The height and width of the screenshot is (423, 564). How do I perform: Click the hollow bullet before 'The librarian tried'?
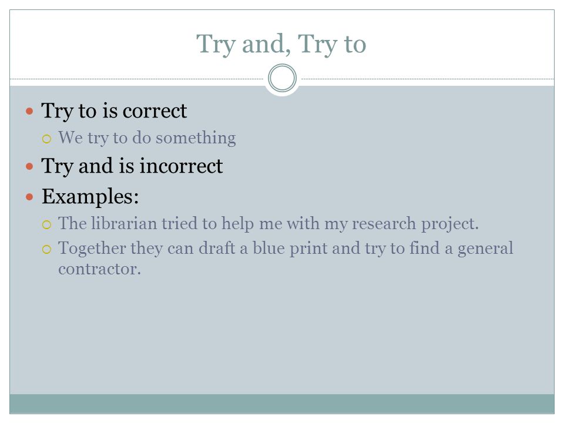46,225
